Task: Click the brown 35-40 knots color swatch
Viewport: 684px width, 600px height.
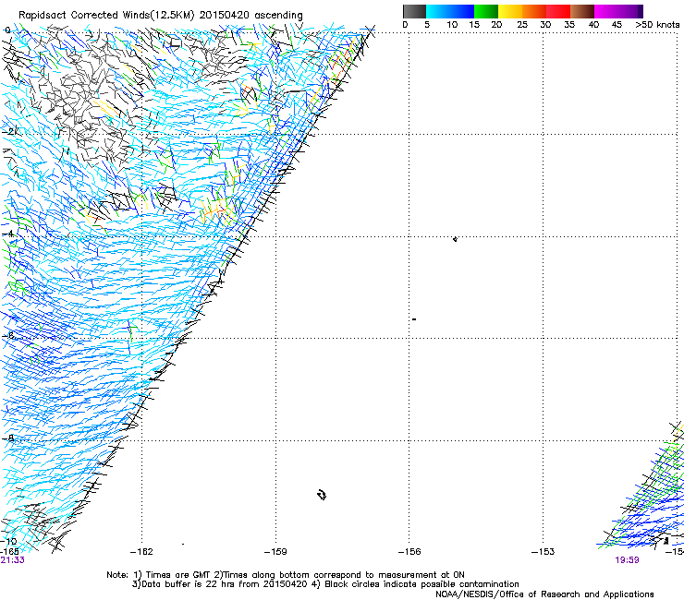Action: 582,11
